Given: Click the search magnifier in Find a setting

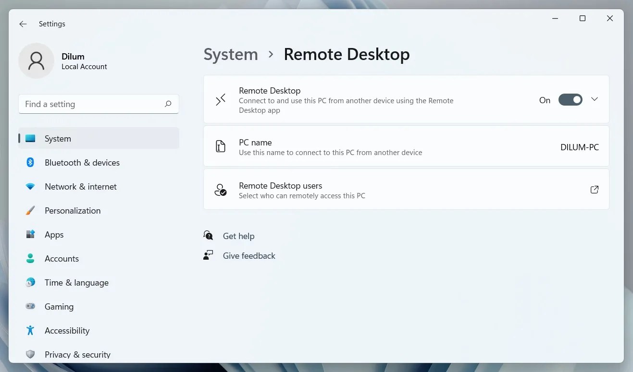Looking at the screenshot, I should pyautogui.click(x=168, y=104).
